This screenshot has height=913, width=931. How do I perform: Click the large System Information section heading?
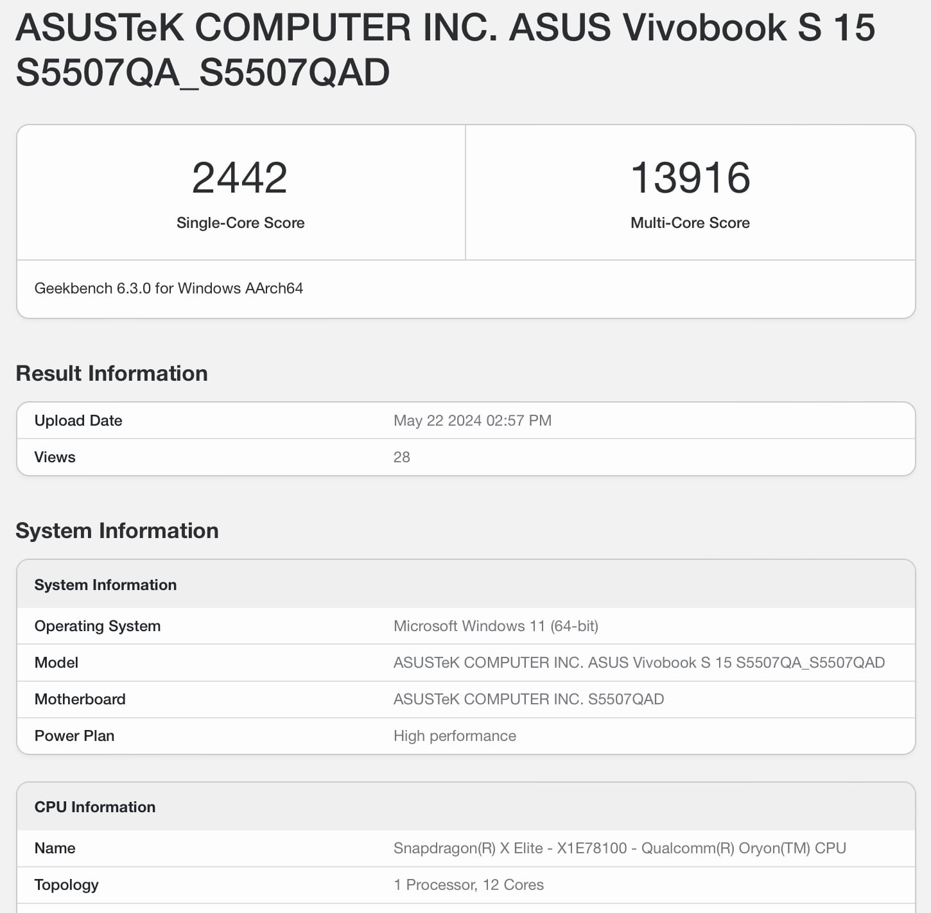pos(117,531)
